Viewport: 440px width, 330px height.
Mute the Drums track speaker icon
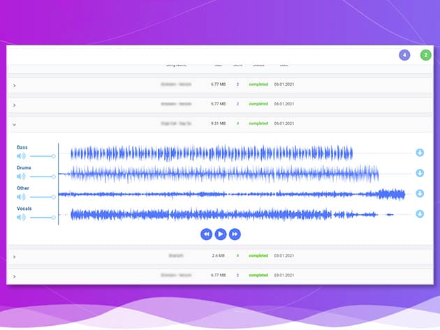click(x=21, y=177)
